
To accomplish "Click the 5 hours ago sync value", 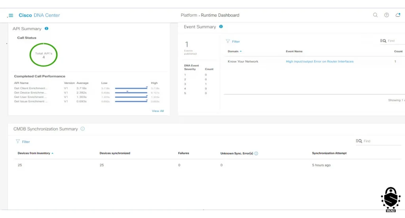I will point(321,165).
